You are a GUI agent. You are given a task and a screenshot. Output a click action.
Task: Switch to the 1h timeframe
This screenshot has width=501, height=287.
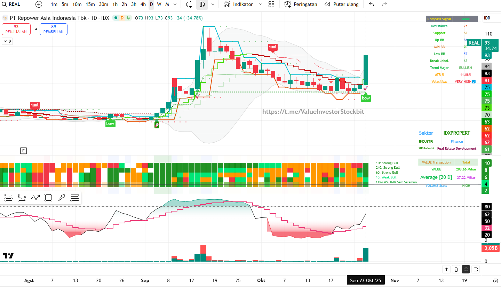point(115,5)
